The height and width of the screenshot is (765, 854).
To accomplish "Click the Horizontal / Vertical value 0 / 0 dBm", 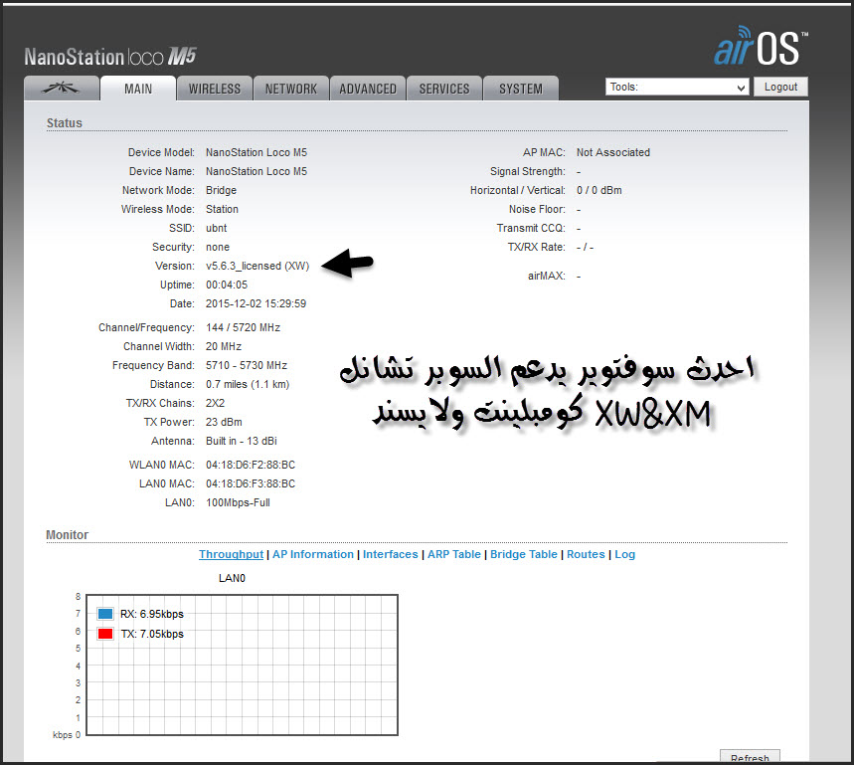I will point(599,190).
